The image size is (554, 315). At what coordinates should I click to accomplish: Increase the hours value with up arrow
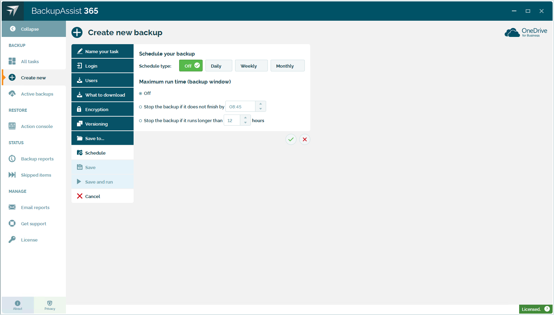(245, 118)
